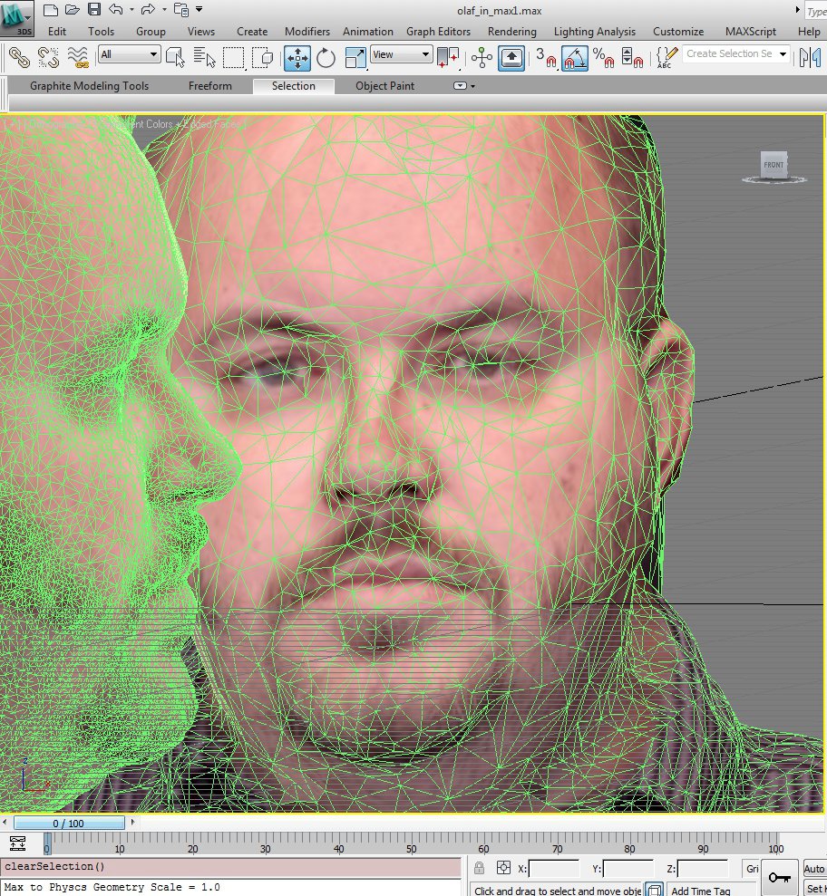Choose the Select and Move tool
This screenshot has width=827, height=896.
click(297, 58)
